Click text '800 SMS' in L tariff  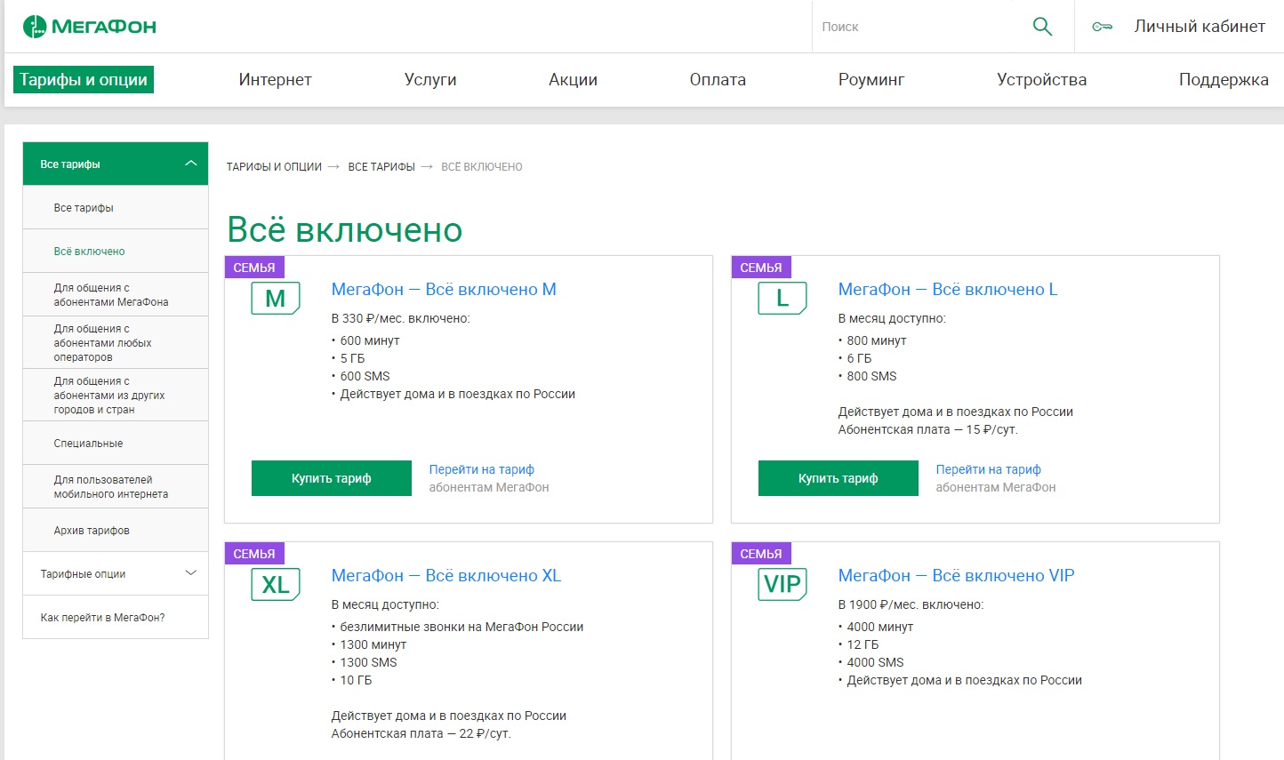pyautogui.click(x=871, y=376)
